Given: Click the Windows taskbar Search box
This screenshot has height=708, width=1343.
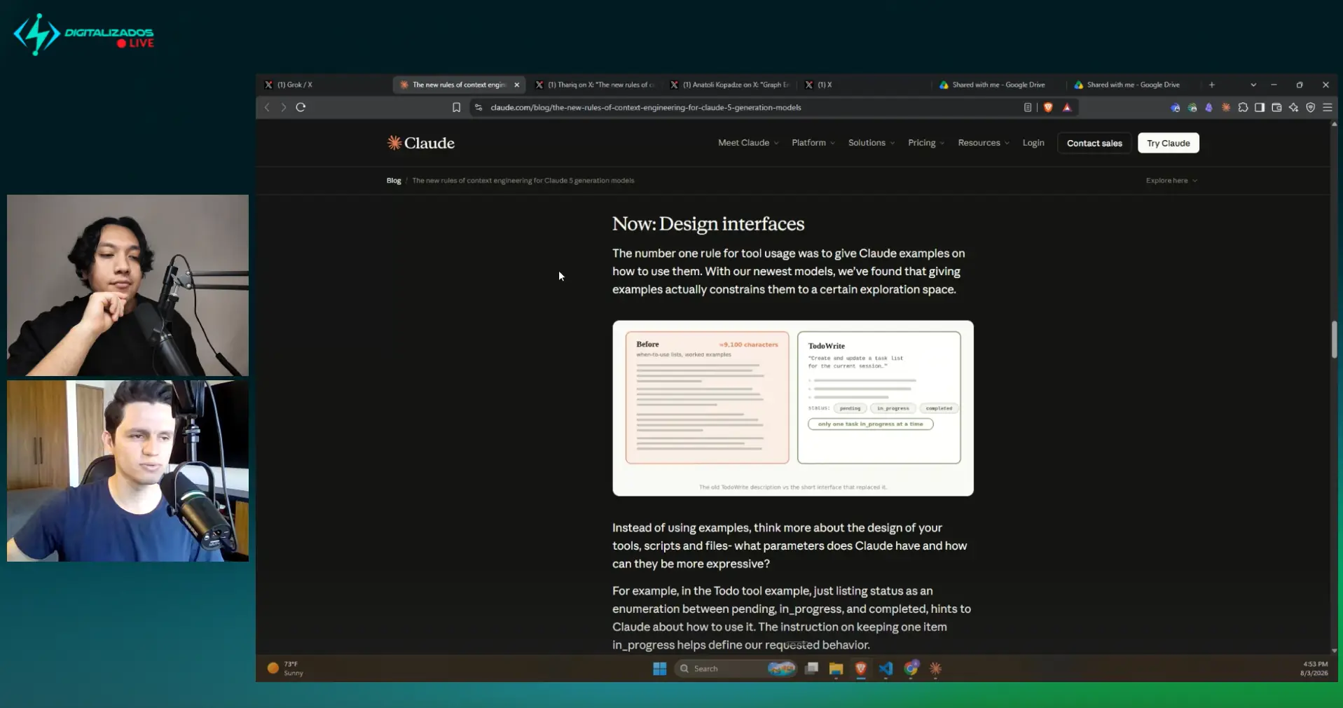Looking at the screenshot, I should (736, 669).
